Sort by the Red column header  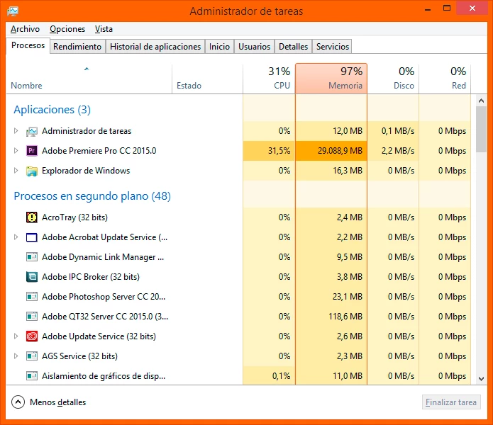click(x=445, y=79)
